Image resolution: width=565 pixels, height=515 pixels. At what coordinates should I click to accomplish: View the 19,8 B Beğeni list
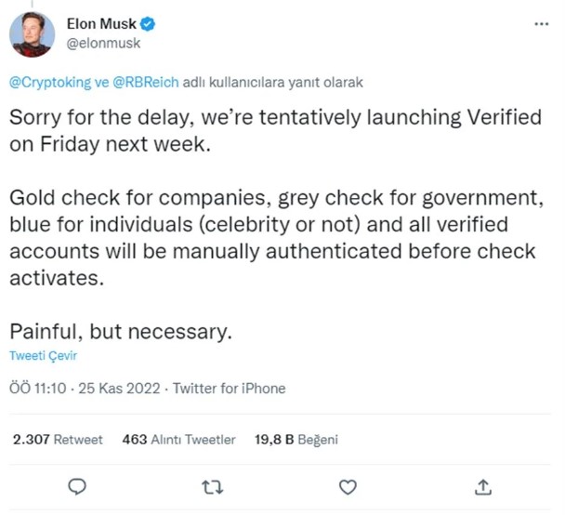click(x=296, y=439)
